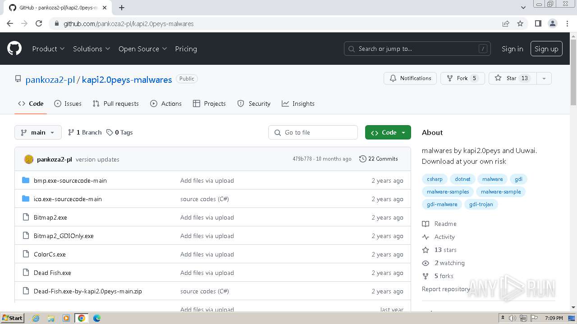Click the csharp topic tag
This screenshot has width=577, height=324.
[x=435, y=179]
